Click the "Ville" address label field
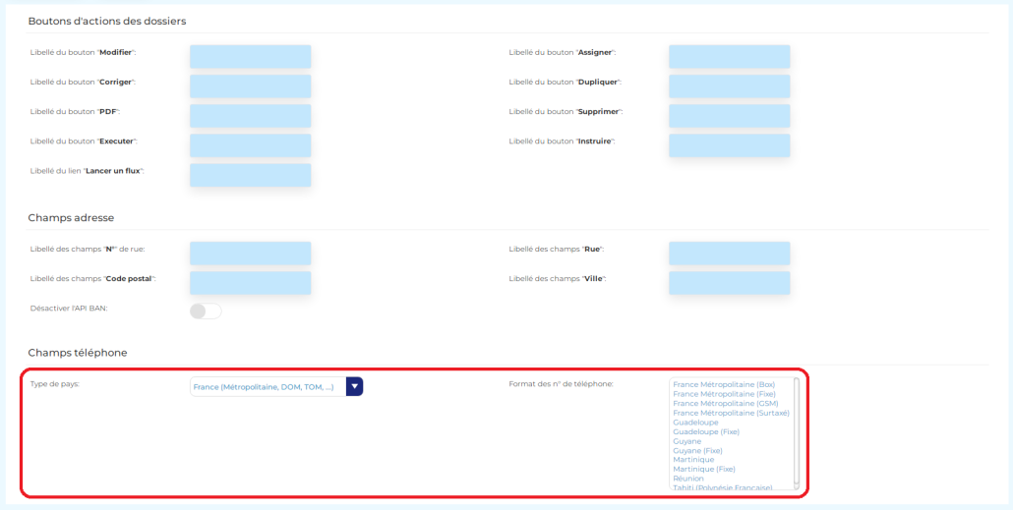Viewport: 1013px width, 510px height. pos(729,283)
